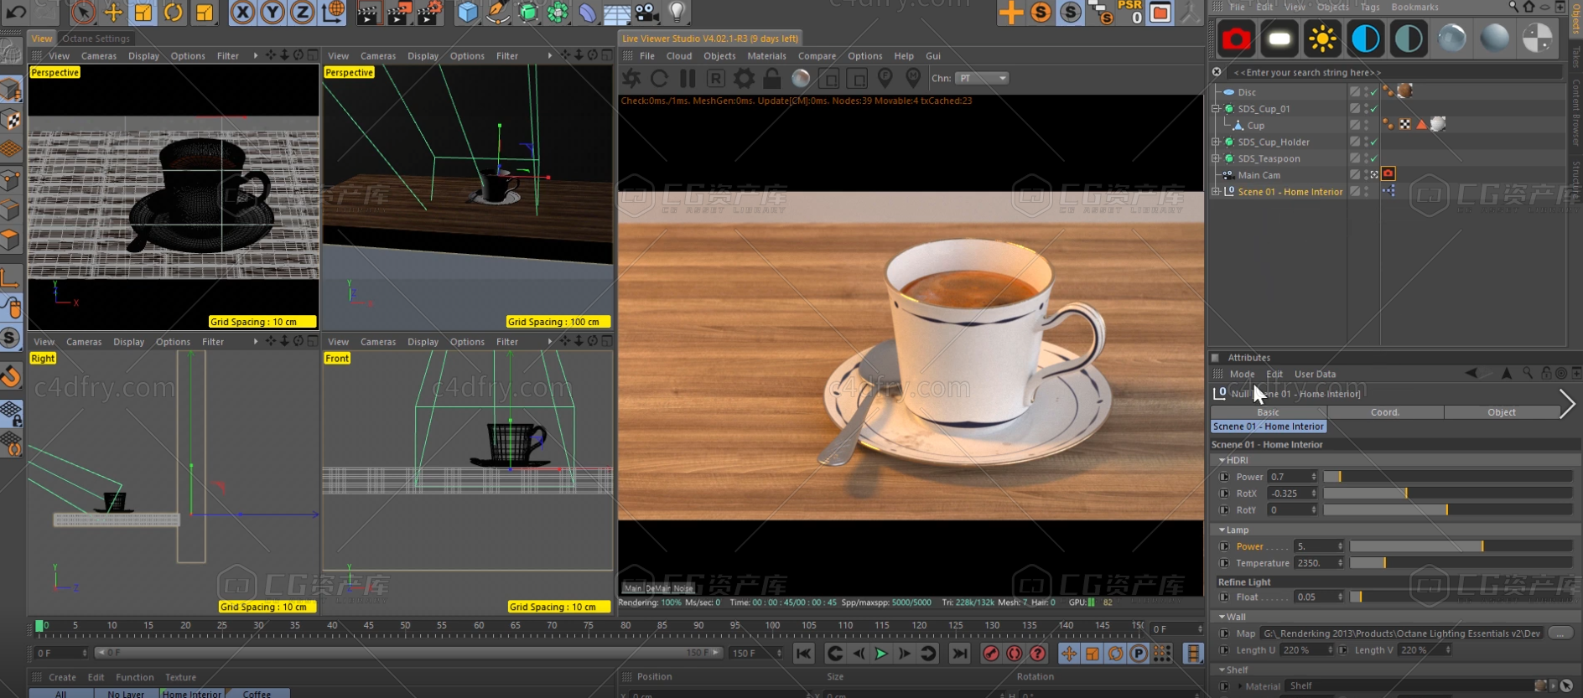Toggle the Z axis lock

click(302, 12)
